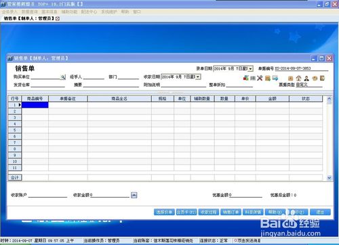339x245 pixels.
Task: Click the grid scrollbar down arrow
Action: pyautogui.click(x=329, y=178)
